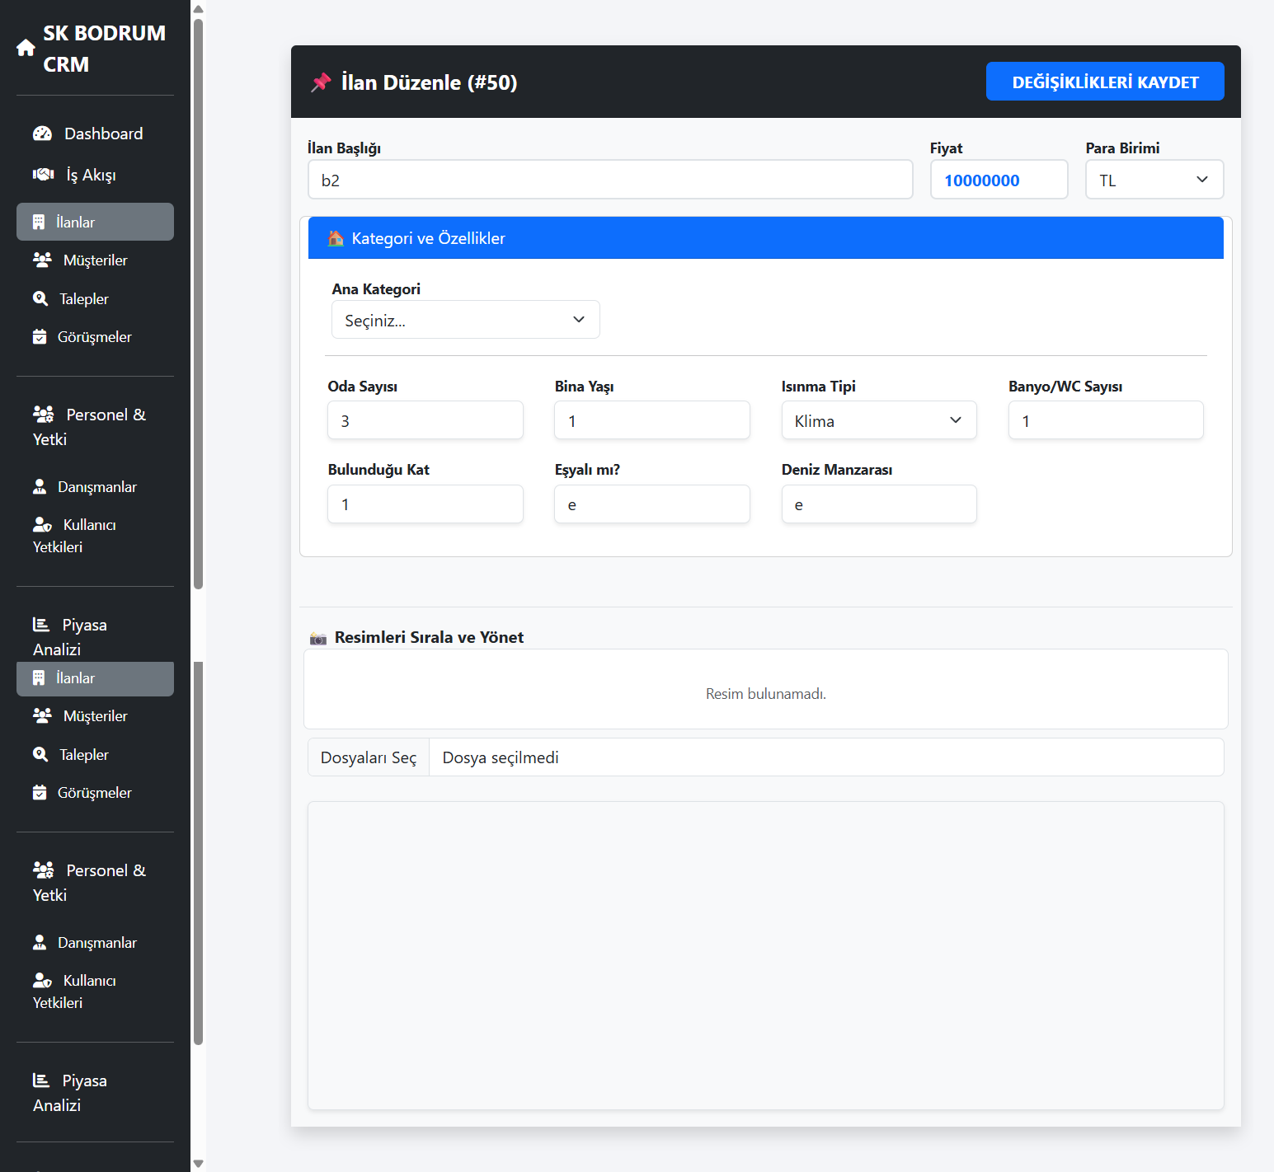Click the Görüşmeler calendar icon

[40, 337]
